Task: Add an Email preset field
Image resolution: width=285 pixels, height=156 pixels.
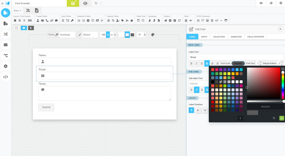Action: tap(42, 20)
